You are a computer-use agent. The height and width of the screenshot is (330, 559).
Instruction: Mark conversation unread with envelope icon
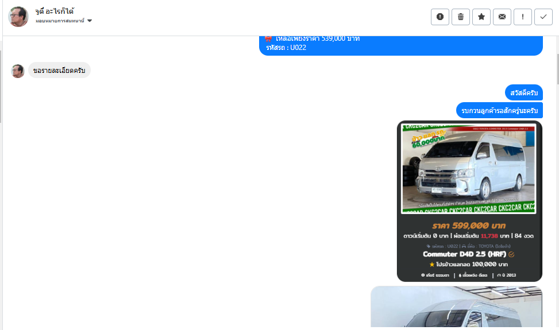pyautogui.click(x=502, y=17)
